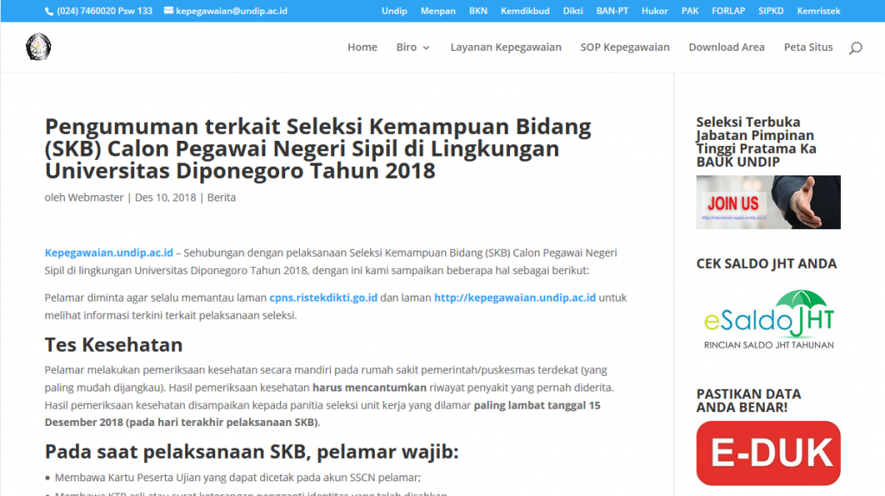Click the Undip university logo

click(x=38, y=47)
